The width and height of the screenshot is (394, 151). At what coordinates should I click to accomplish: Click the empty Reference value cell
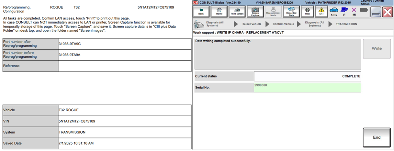coord(125,66)
